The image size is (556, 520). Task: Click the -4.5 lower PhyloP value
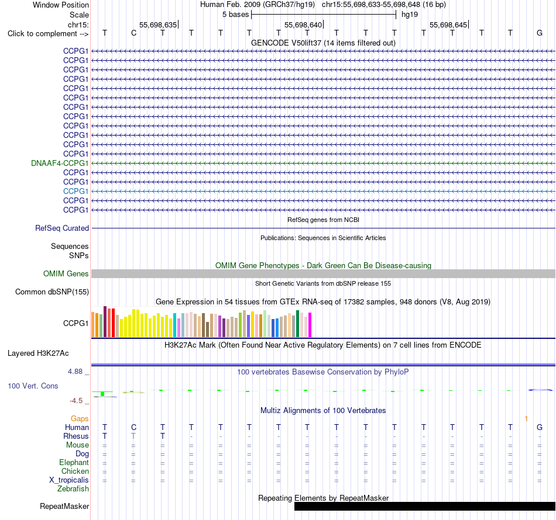click(x=76, y=401)
